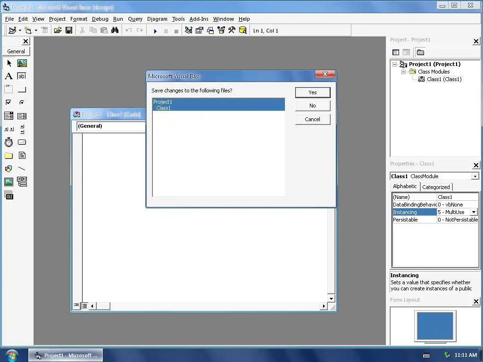483x362 pixels.
Task: Click the View Object icon in Project panel
Action: click(406, 52)
